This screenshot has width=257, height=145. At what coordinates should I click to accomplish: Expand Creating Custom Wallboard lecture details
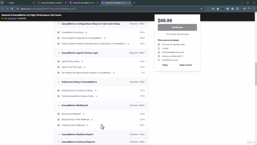click(88, 125)
